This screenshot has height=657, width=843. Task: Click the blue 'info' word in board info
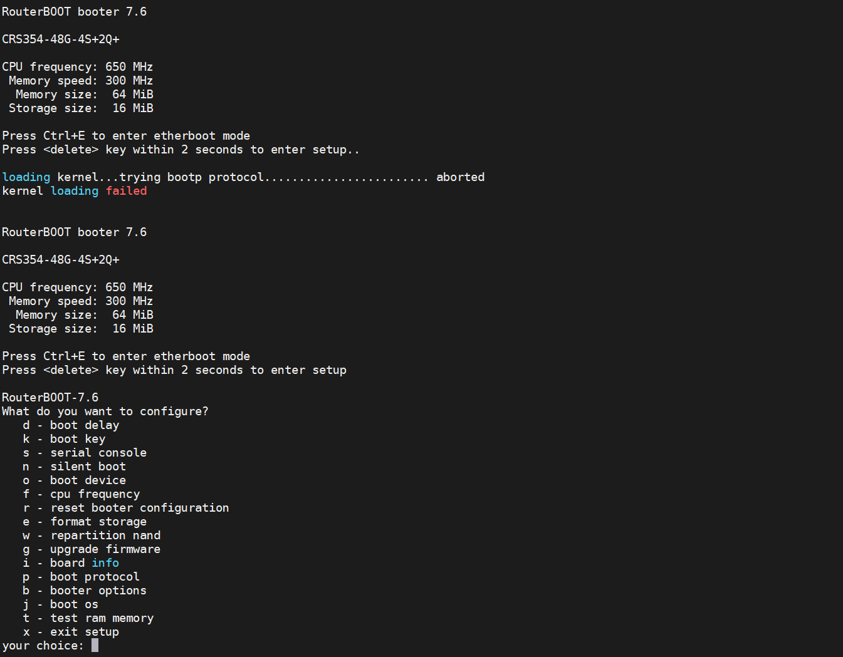105,563
